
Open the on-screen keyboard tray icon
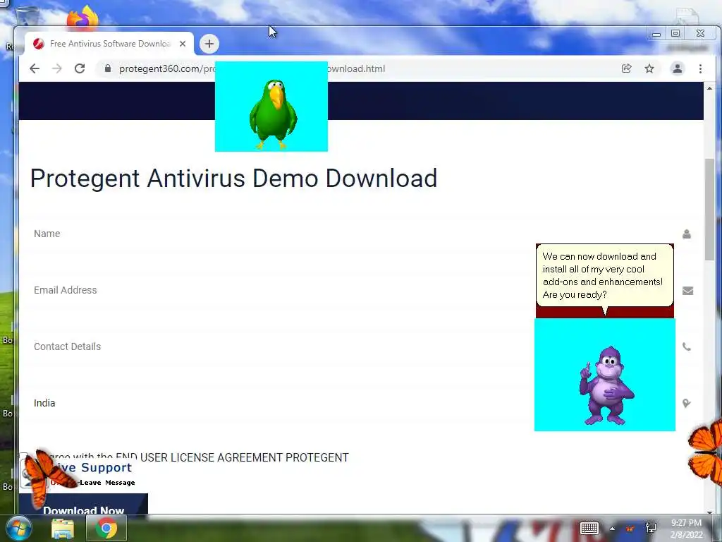(589, 528)
